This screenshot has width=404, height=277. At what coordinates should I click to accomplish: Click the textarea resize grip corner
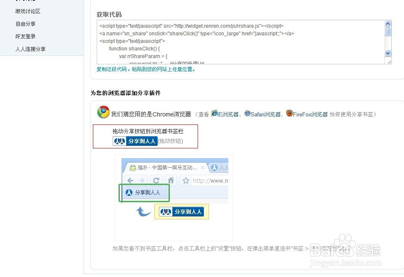click(x=389, y=62)
